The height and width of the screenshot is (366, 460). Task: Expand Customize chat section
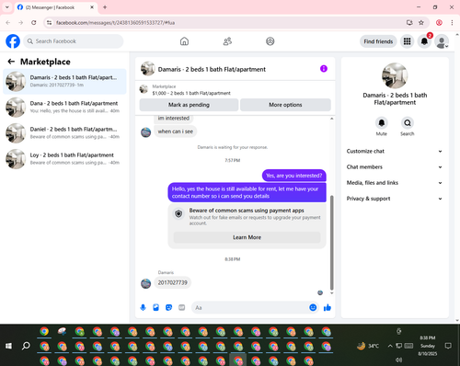click(395, 151)
